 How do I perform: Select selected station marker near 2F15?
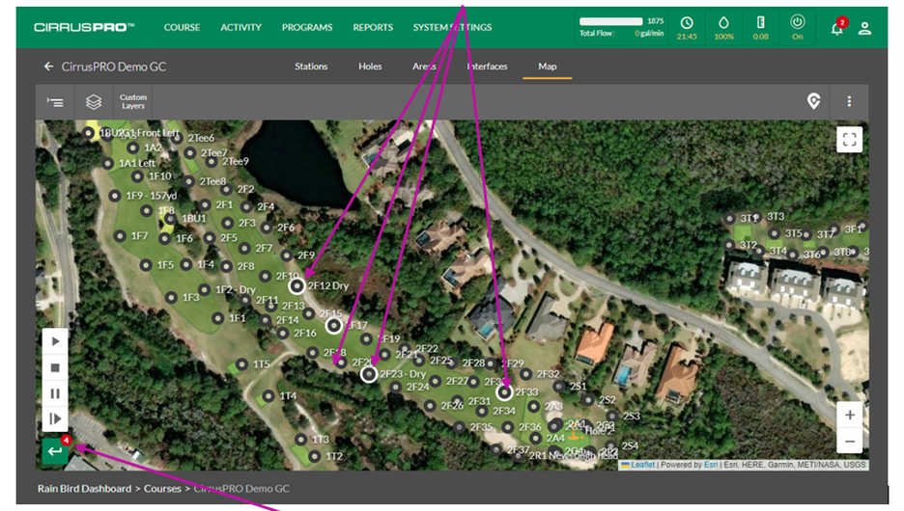point(334,326)
